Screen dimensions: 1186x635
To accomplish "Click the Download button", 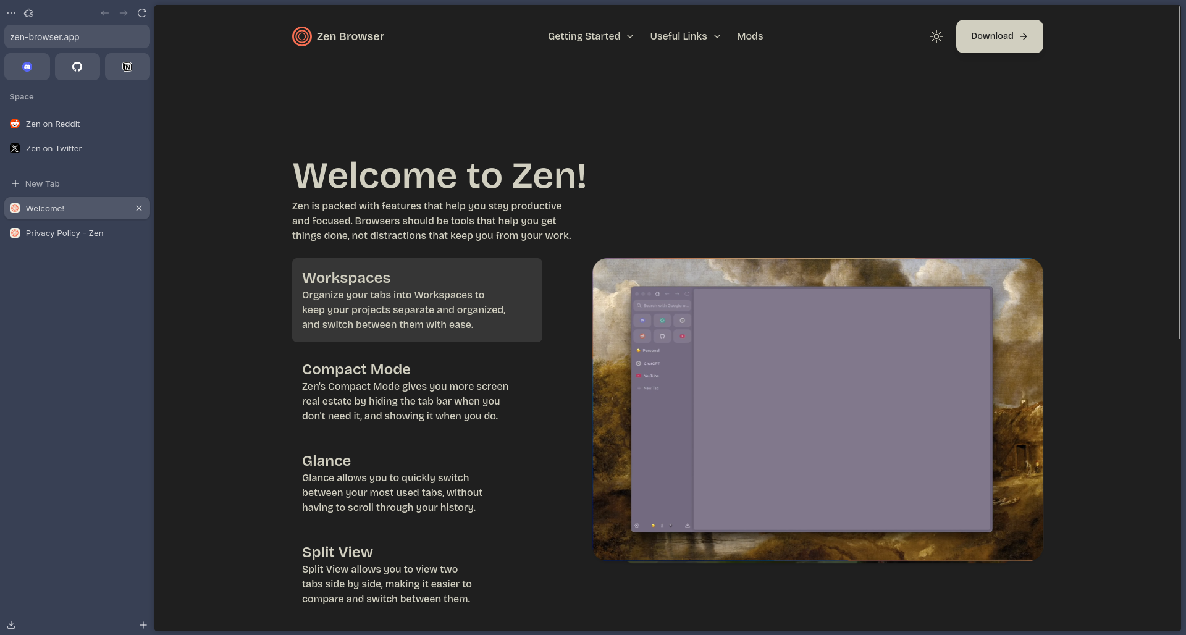I will click(999, 36).
